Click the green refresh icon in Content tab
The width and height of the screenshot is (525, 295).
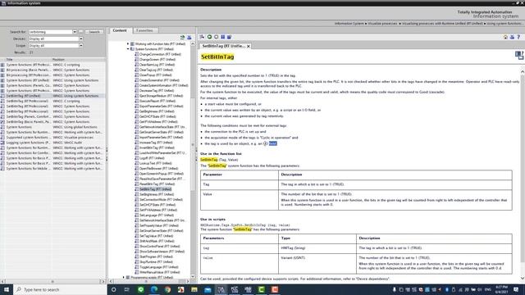coord(182,38)
